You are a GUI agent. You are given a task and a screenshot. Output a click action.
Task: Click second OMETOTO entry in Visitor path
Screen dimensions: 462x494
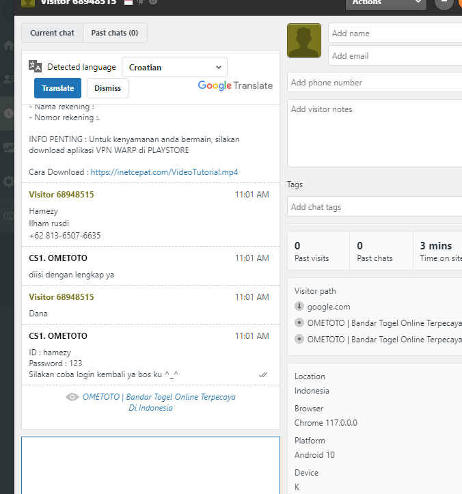385,340
